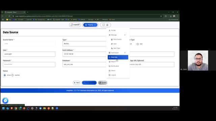Open the Claude bookmark
Viewport: 216px width, 121px height.
coord(112,19)
